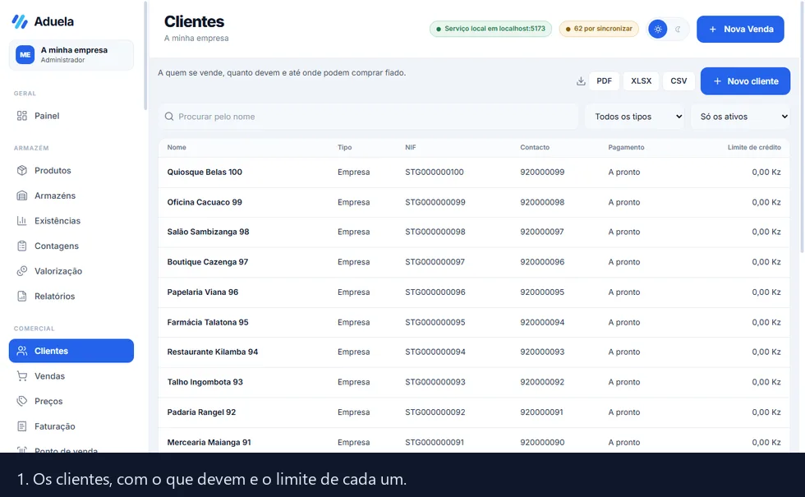Open Produtos menu item
Screen dimensions: 805x497
(x=71, y=171)
